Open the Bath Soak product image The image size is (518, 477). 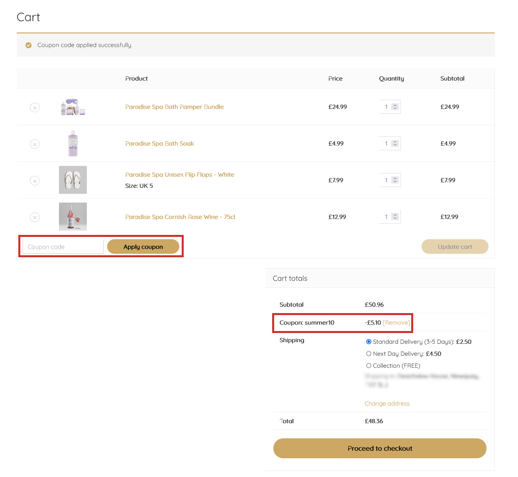click(73, 143)
